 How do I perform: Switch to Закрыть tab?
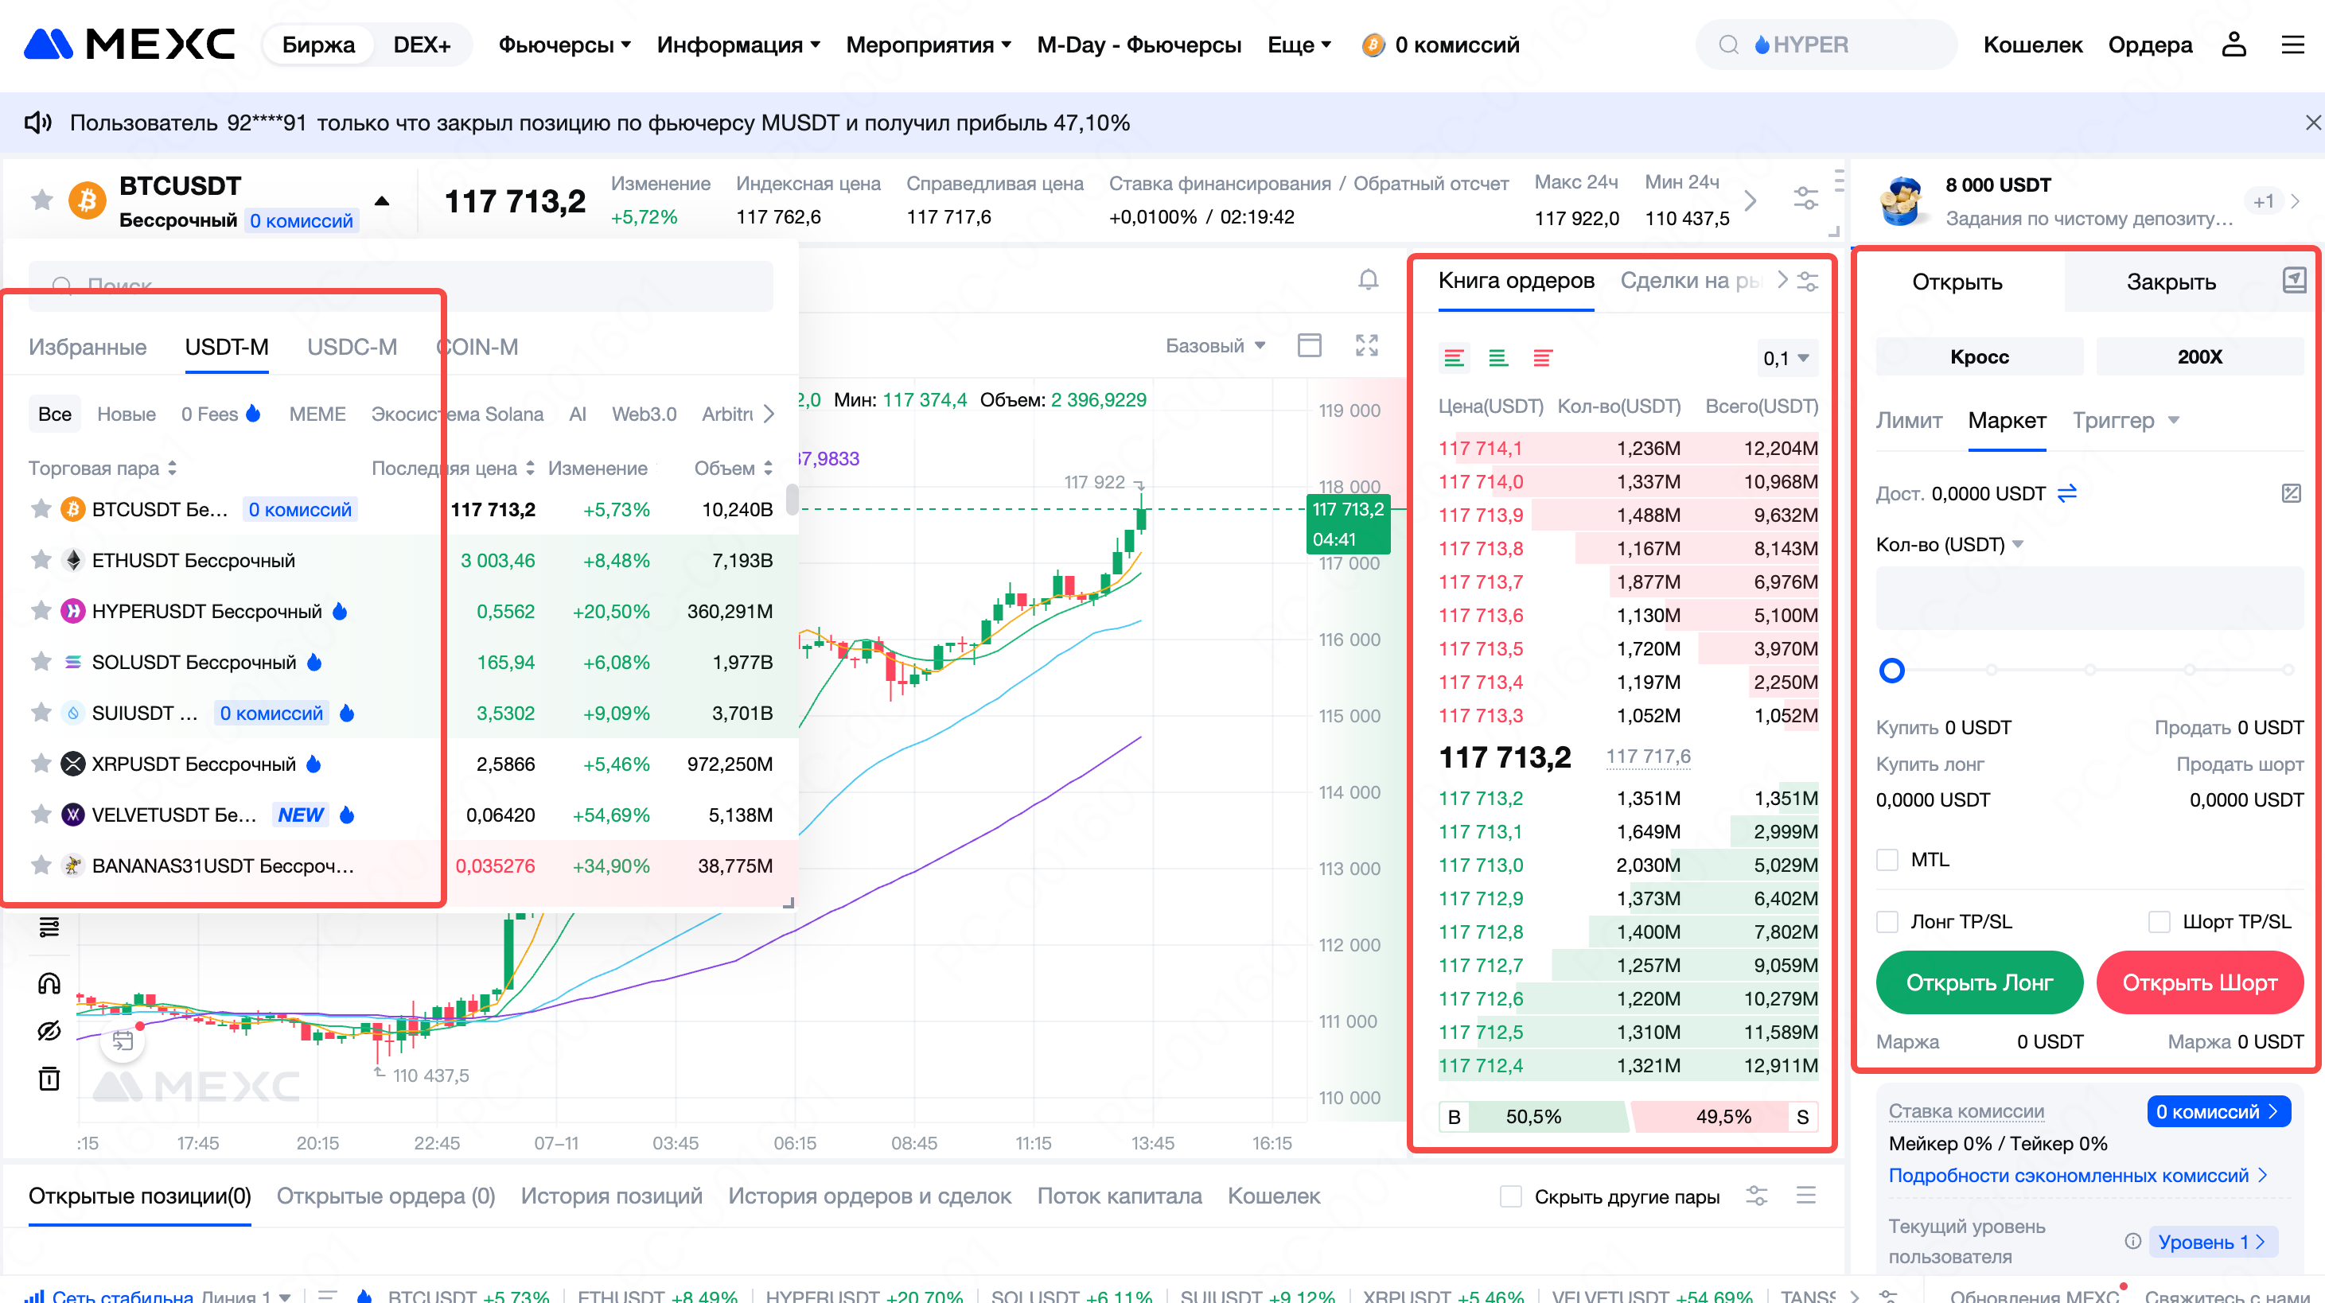point(2171,282)
